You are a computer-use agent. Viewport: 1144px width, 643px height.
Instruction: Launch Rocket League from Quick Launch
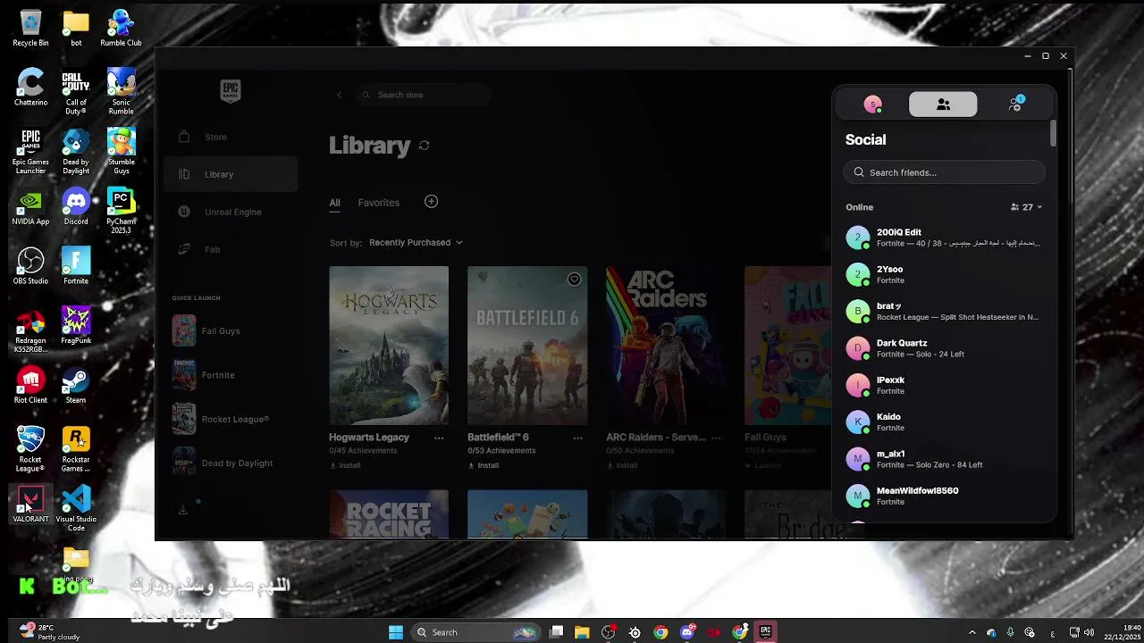pyautogui.click(x=231, y=419)
